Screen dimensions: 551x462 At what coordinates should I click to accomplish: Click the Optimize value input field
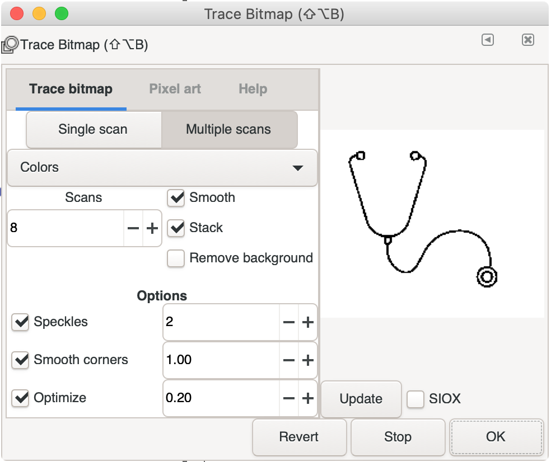(221, 398)
